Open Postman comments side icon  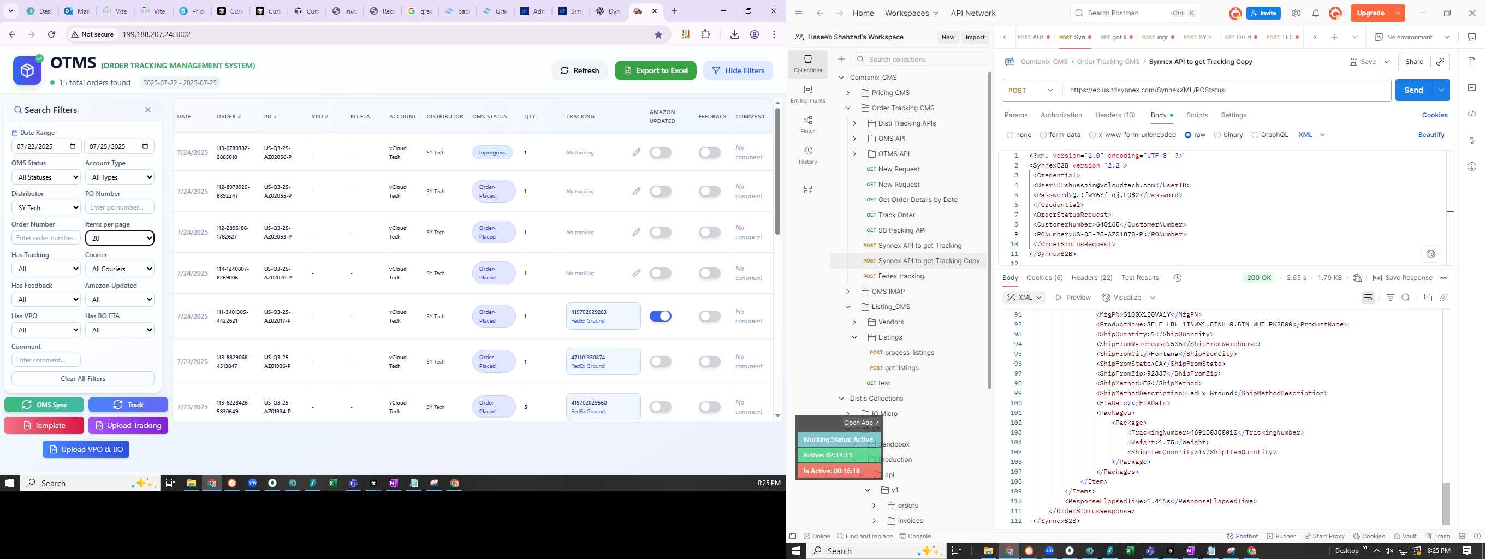[x=1472, y=87]
